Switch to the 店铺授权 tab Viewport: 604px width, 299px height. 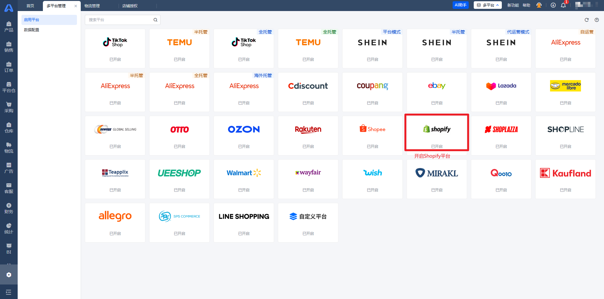point(130,6)
